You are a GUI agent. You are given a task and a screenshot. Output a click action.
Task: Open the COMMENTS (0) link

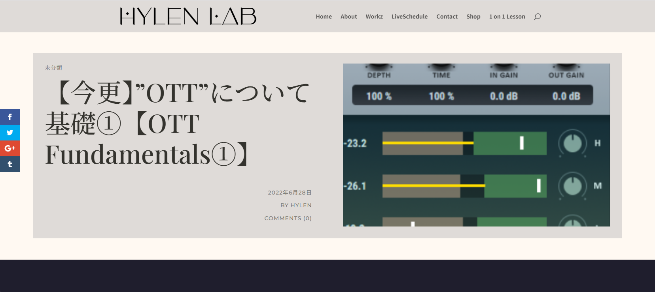pyautogui.click(x=288, y=218)
